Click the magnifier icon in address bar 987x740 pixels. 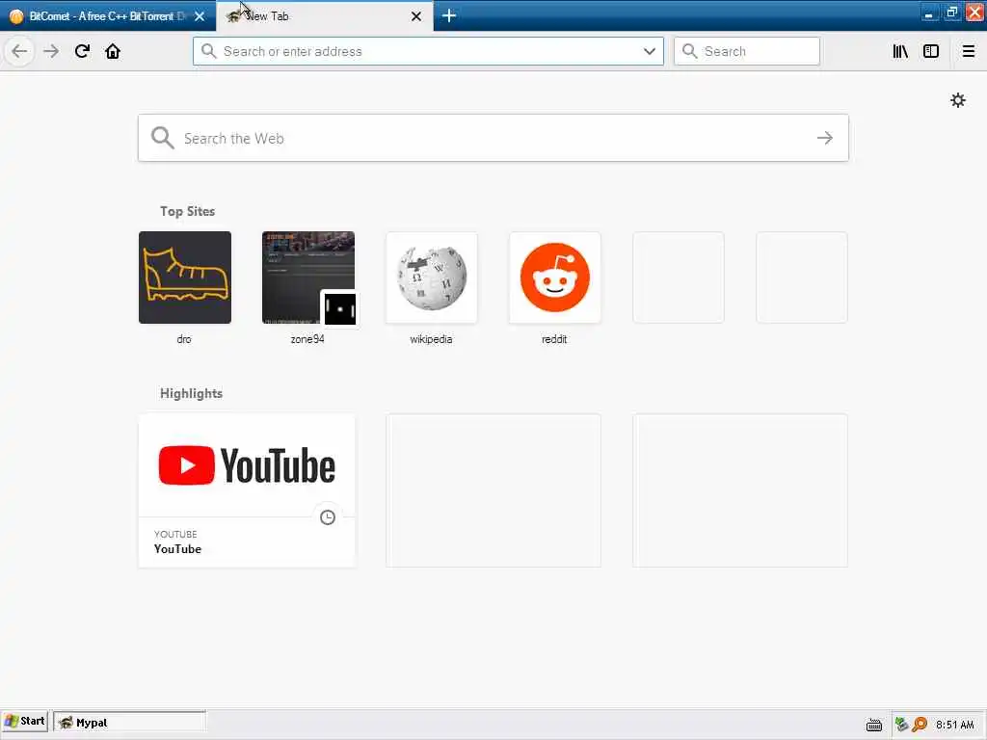pos(208,51)
